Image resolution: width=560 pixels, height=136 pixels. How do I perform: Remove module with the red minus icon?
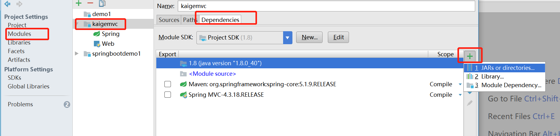[90, 3]
